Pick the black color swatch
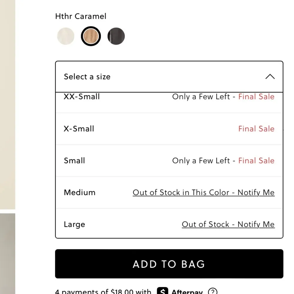 coord(116,36)
